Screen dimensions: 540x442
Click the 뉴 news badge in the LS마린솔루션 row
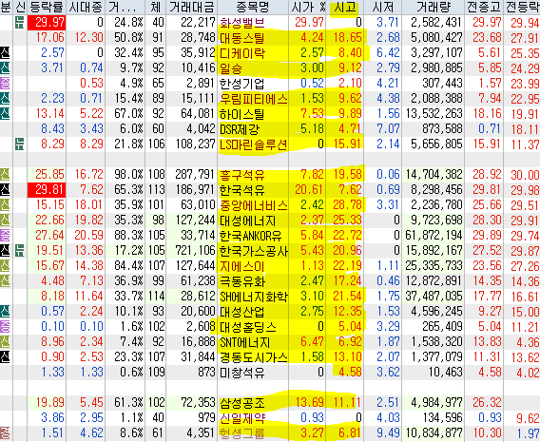tap(20, 144)
